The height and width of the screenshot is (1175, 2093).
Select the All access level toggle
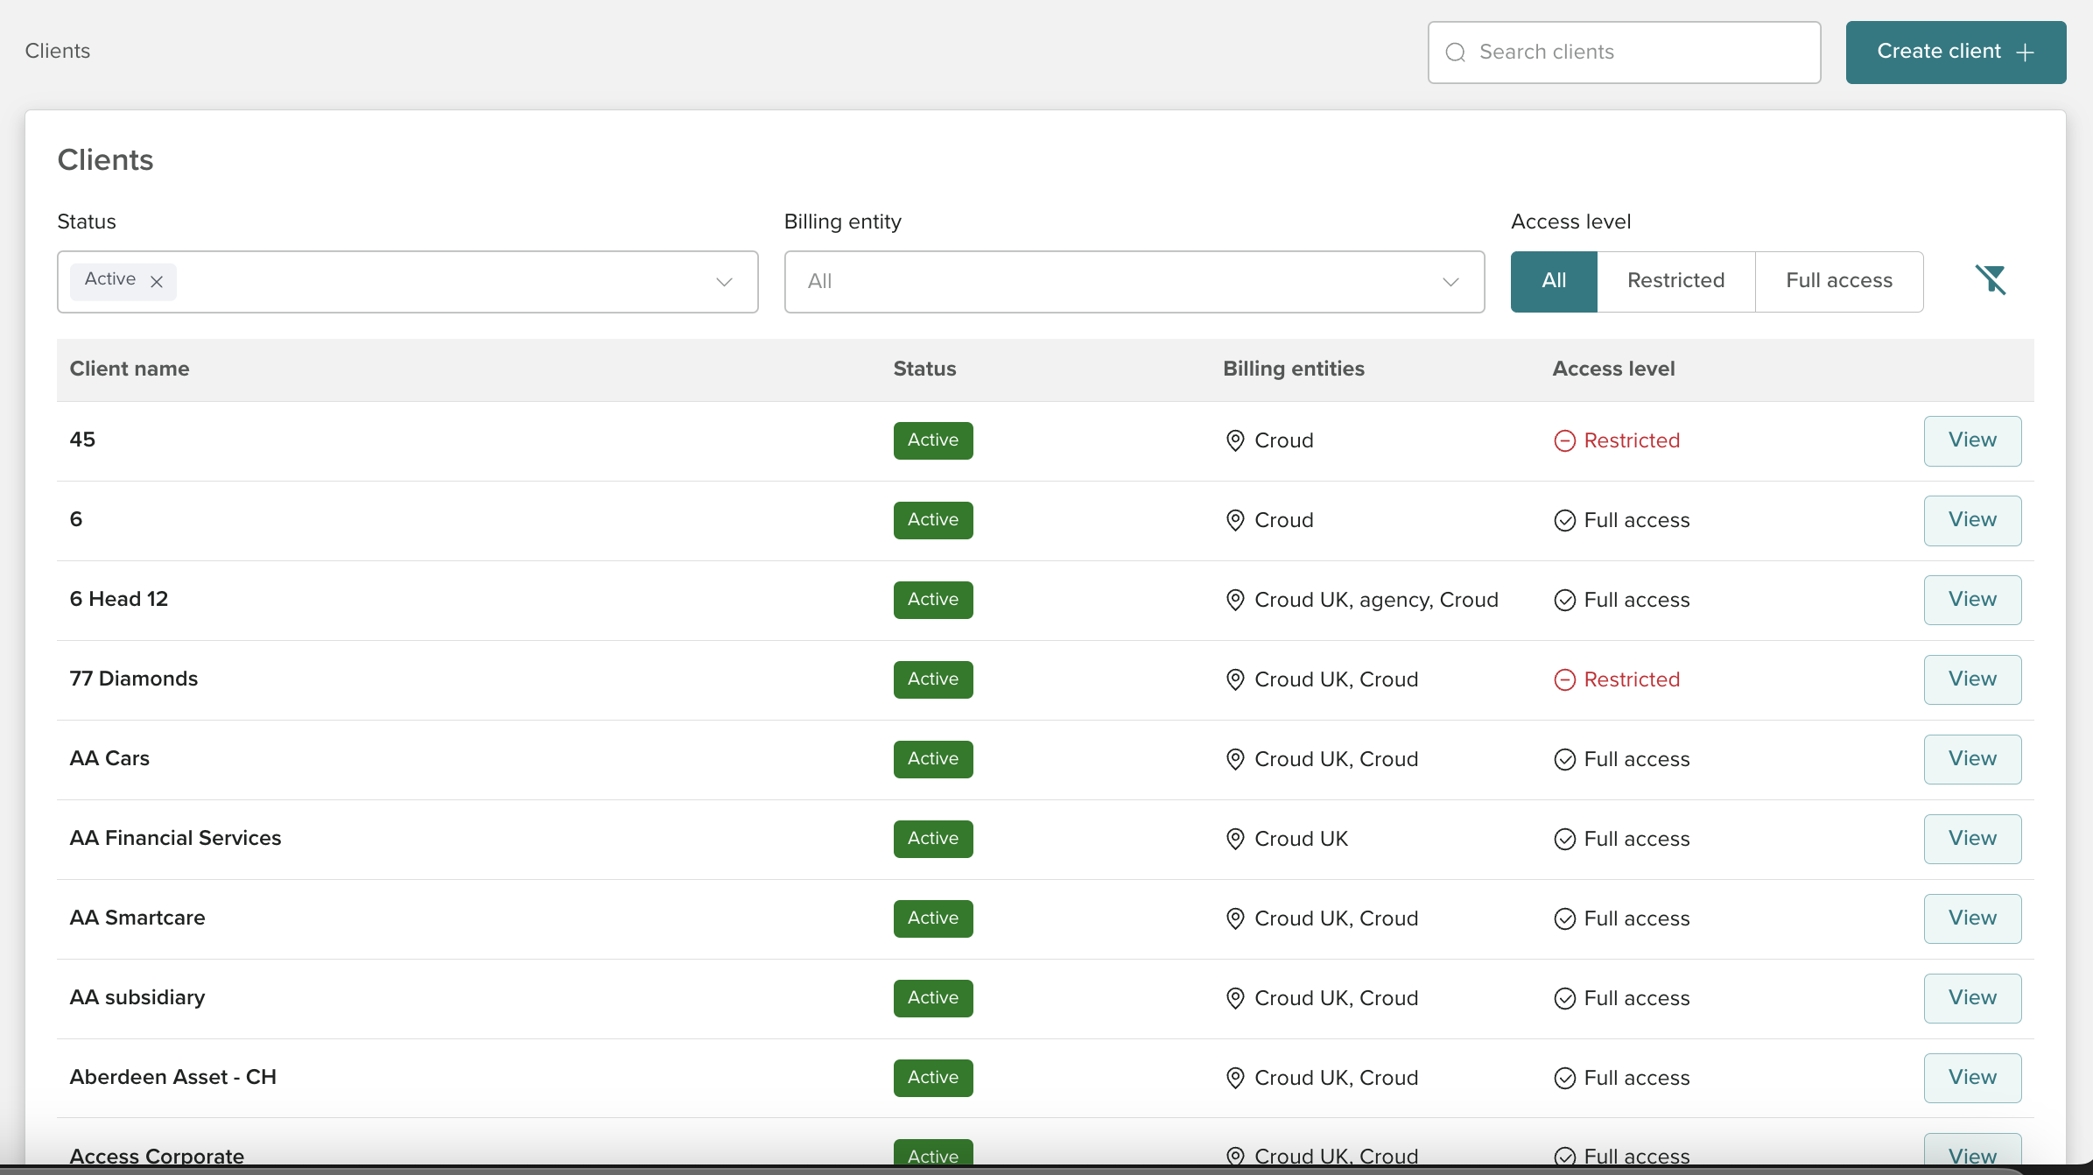pyautogui.click(x=1553, y=281)
